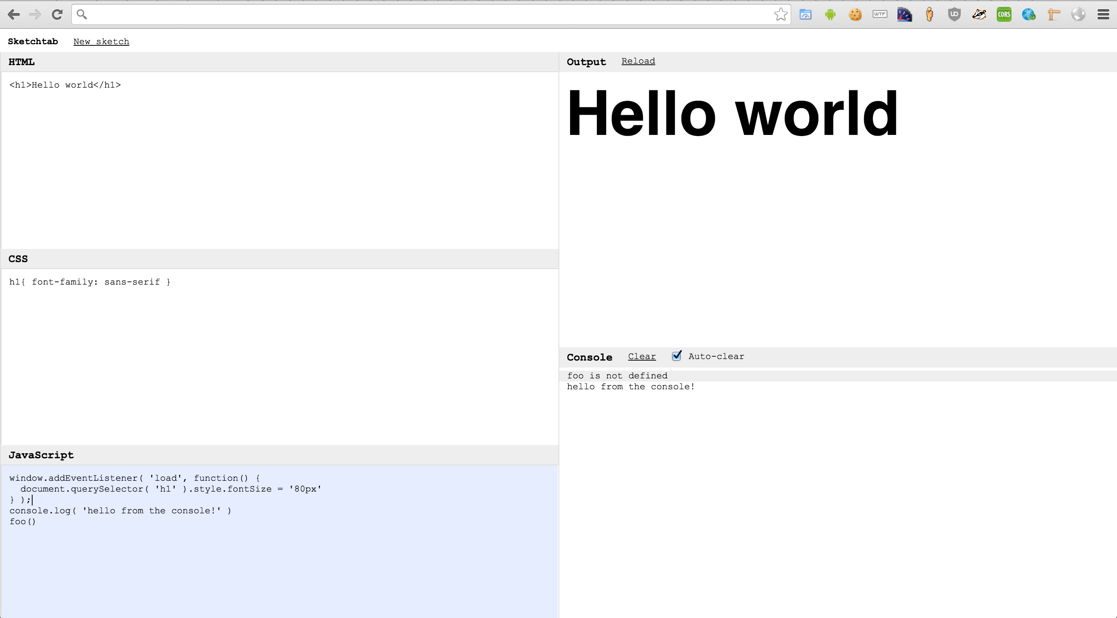Click the WTF extension icon

880,14
